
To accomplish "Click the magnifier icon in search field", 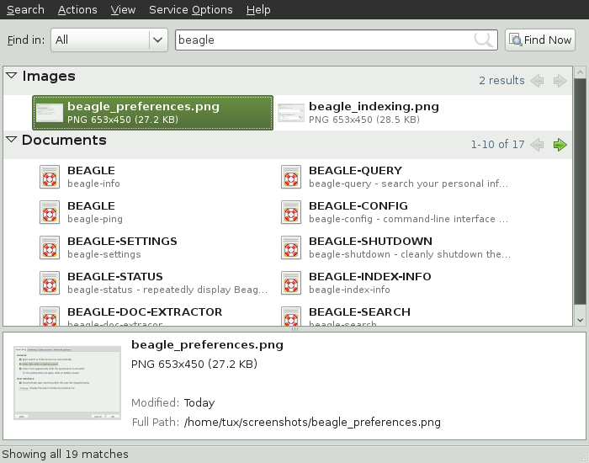I will (x=484, y=40).
